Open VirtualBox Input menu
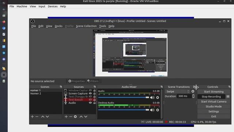The height and width of the screenshot is (132, 234). [42, 7]
